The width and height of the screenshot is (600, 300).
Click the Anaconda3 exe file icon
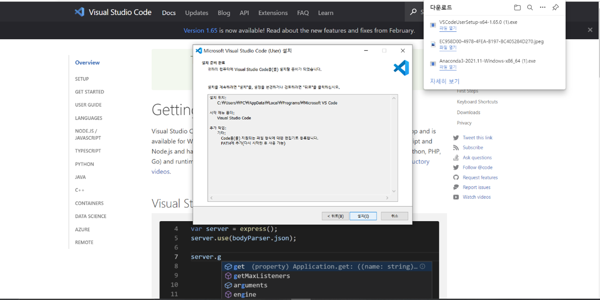coord(433,64)
